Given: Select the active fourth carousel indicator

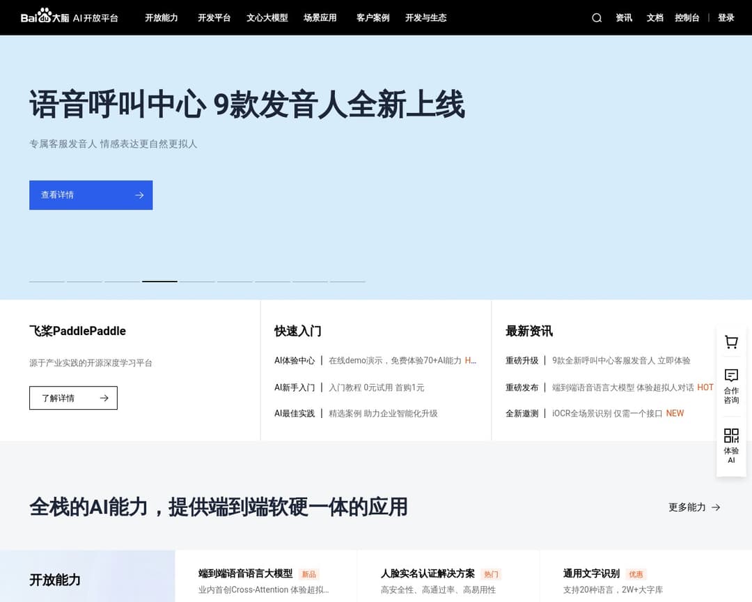Looking at the screenshot, I should 159,281.
